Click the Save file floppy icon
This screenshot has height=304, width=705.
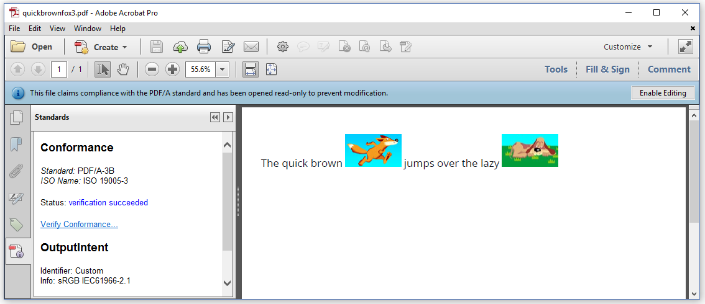pos(157,47)
